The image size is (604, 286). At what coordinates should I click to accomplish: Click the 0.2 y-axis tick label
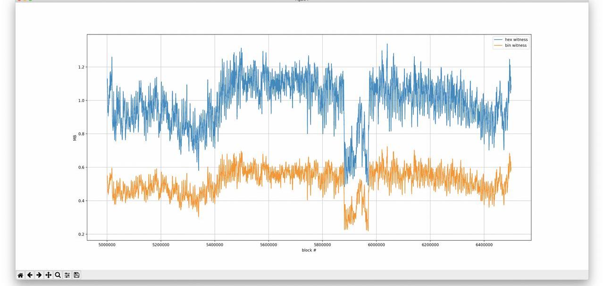point(81,235)
